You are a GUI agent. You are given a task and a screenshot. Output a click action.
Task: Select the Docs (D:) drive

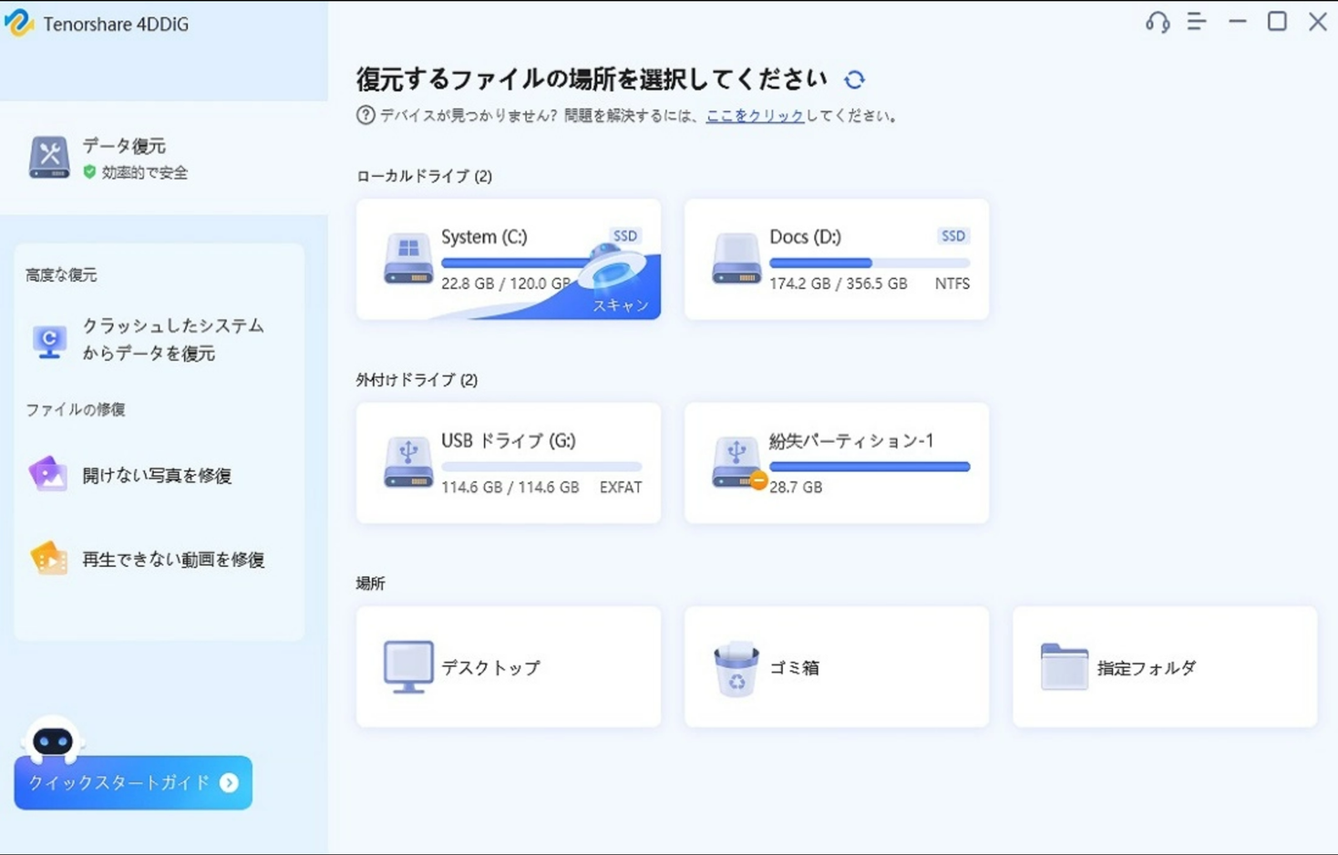tap(835, 259)
